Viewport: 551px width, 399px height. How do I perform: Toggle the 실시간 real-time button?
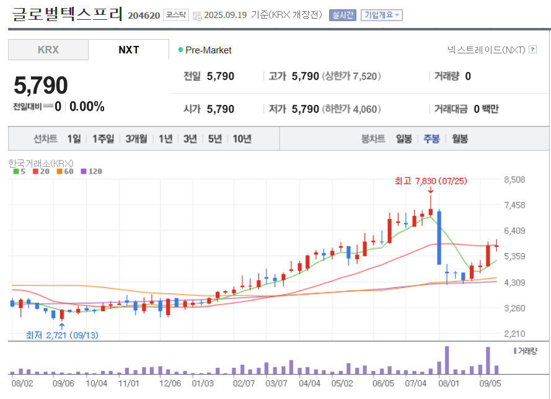343,15
